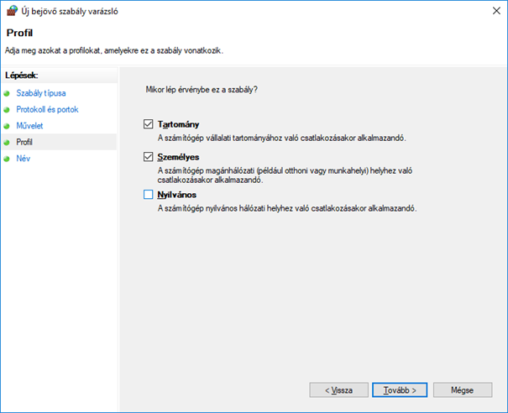Image resolution: width=508 pixels, height=413 pixels.
Task: Jump to the Művelet step
Action: [30, 126]
